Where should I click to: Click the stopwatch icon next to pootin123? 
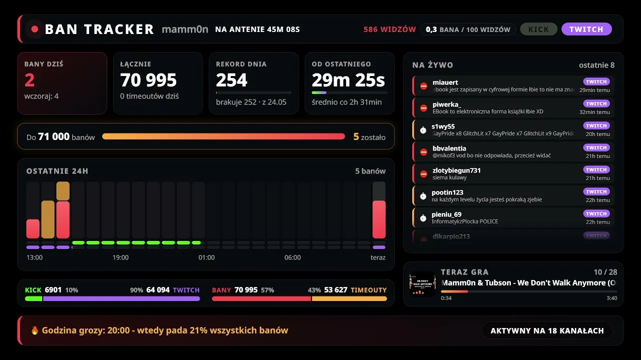423,196
